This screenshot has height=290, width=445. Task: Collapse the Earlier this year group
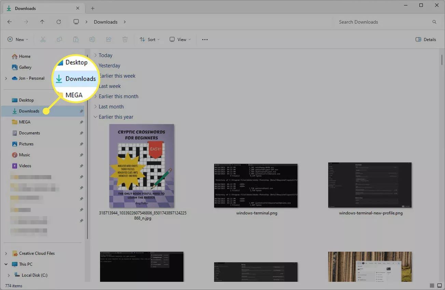pyautogui.click(x=96, y=117)
